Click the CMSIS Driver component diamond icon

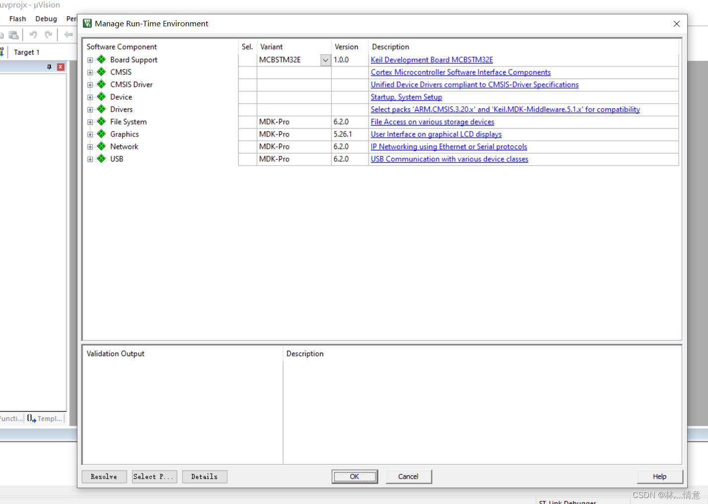tap(101, 84)
